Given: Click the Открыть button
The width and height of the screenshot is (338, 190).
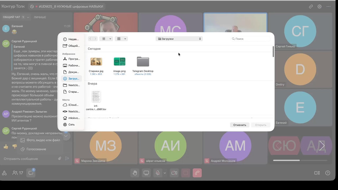Looking at the screenshot, I should point(261,125).
